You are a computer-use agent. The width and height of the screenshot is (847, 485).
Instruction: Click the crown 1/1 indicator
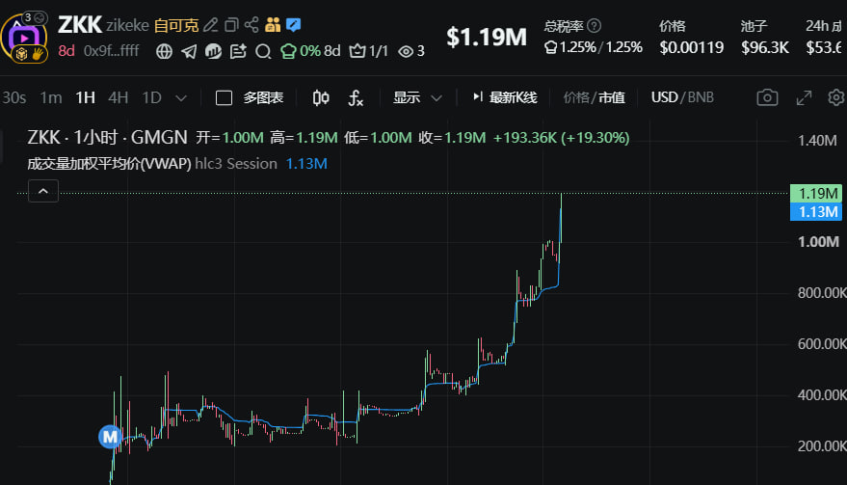click(369, 51)
